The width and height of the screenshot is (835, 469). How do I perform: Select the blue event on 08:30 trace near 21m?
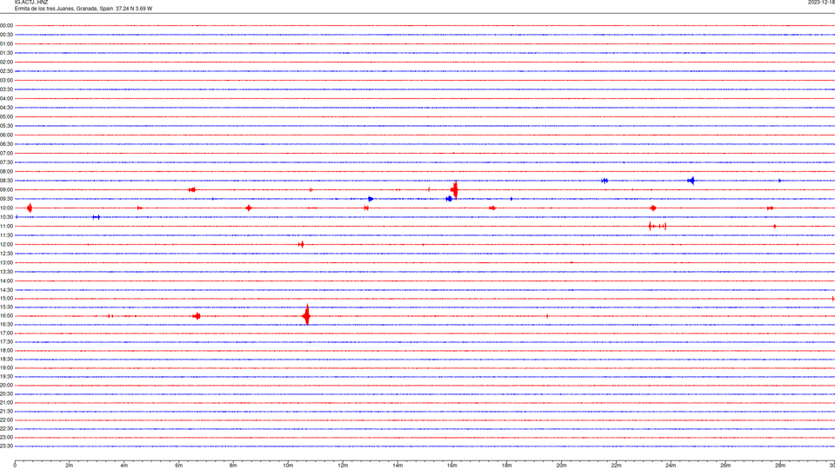coord(605,181)
